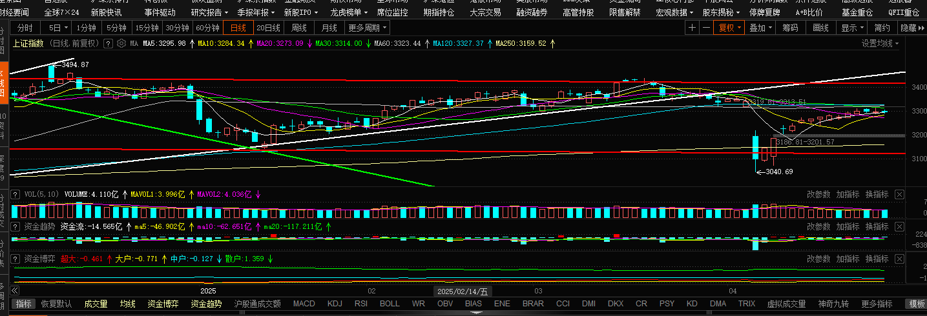Switch to 分时 chart period
The height and width of the screenshot is (316, 927).
click(x=25, y=28)
